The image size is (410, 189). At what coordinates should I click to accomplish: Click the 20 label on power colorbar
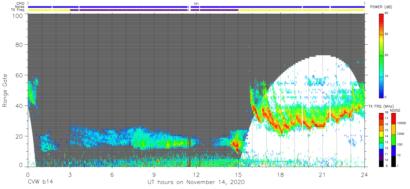[387, 55]
